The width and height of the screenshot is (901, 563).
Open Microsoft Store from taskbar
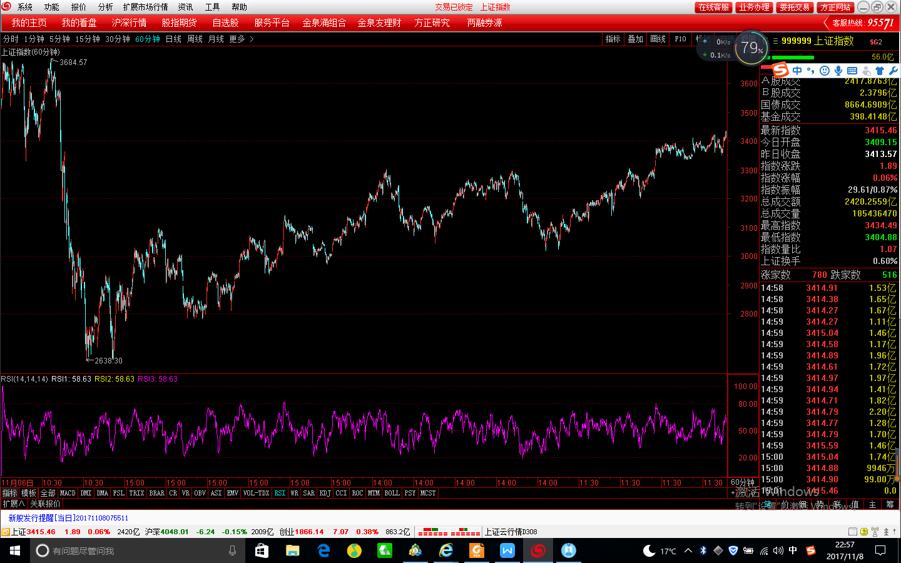(262, 550)
